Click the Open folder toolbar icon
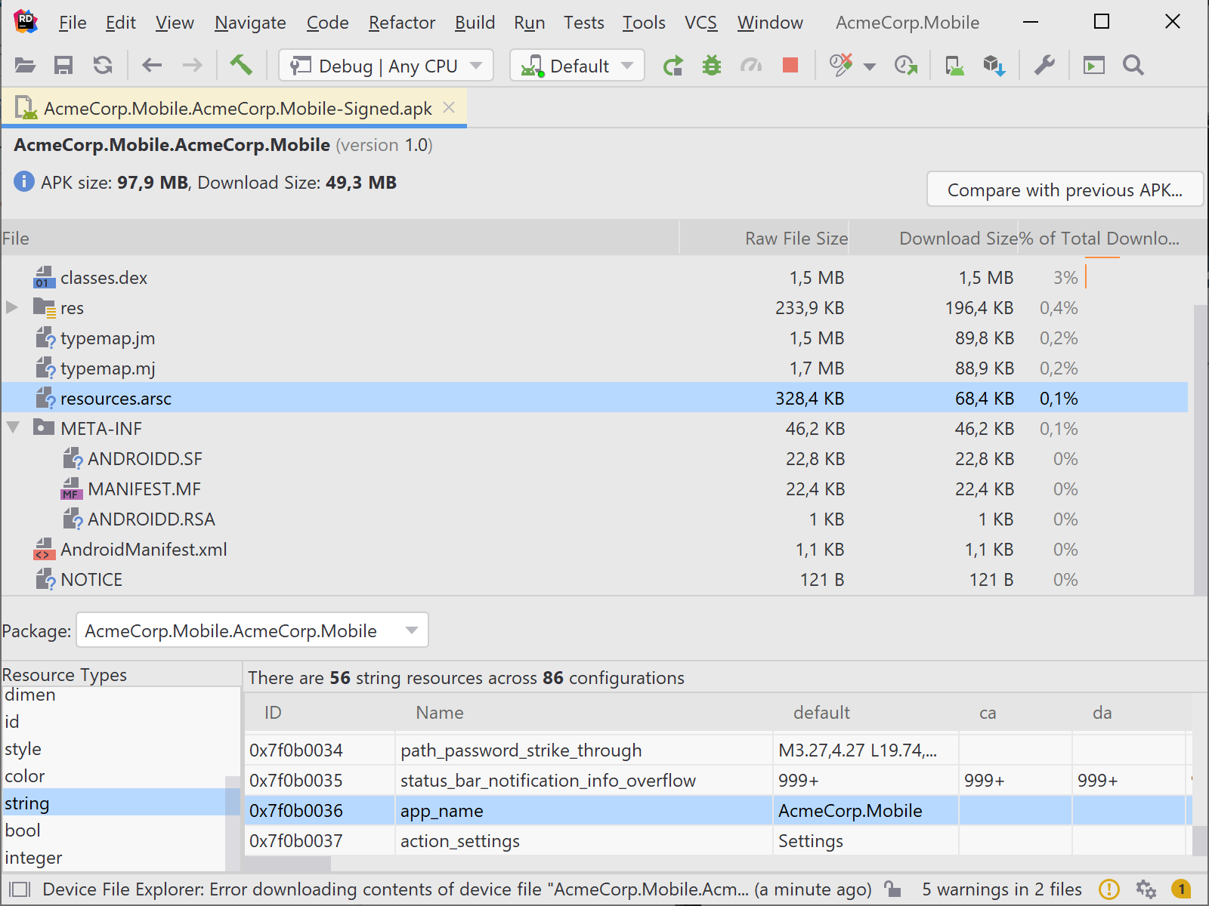 [x=25, y=66]
